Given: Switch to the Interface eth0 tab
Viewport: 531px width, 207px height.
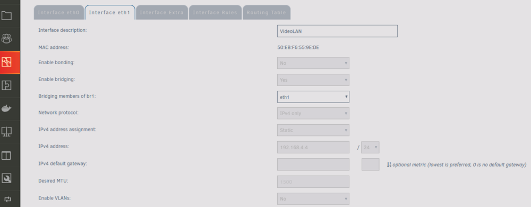Looking at the screenshot, I should pyautogui.click(x=58, y=13).
